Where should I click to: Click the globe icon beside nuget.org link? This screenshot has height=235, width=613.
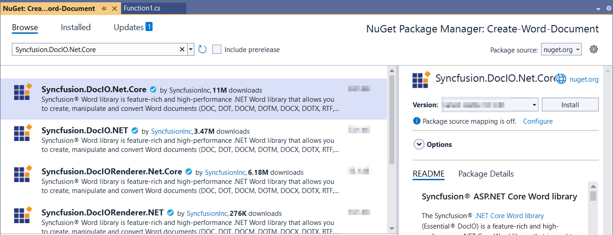coord(561,79)
